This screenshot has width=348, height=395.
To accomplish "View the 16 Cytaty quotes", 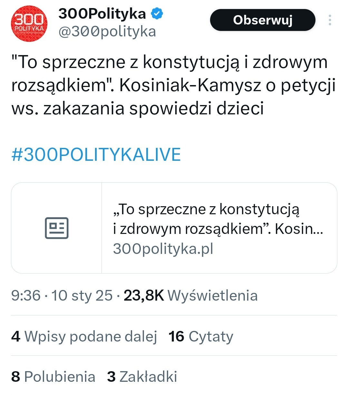I will [201, 336].
